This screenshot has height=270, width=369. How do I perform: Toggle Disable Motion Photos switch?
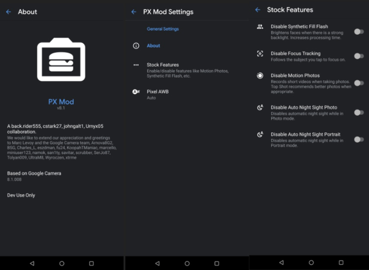[359, 83]
